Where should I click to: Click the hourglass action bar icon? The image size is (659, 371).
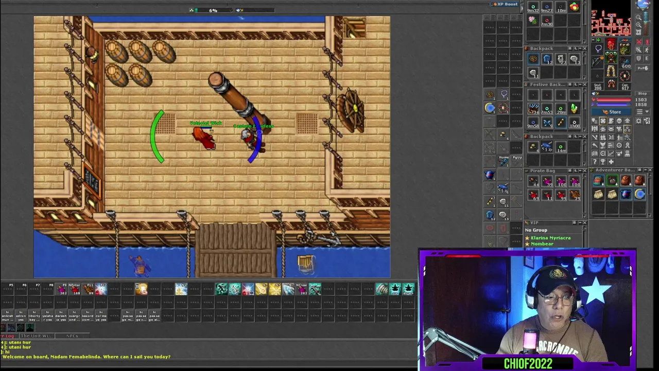[x=141, y=289]
